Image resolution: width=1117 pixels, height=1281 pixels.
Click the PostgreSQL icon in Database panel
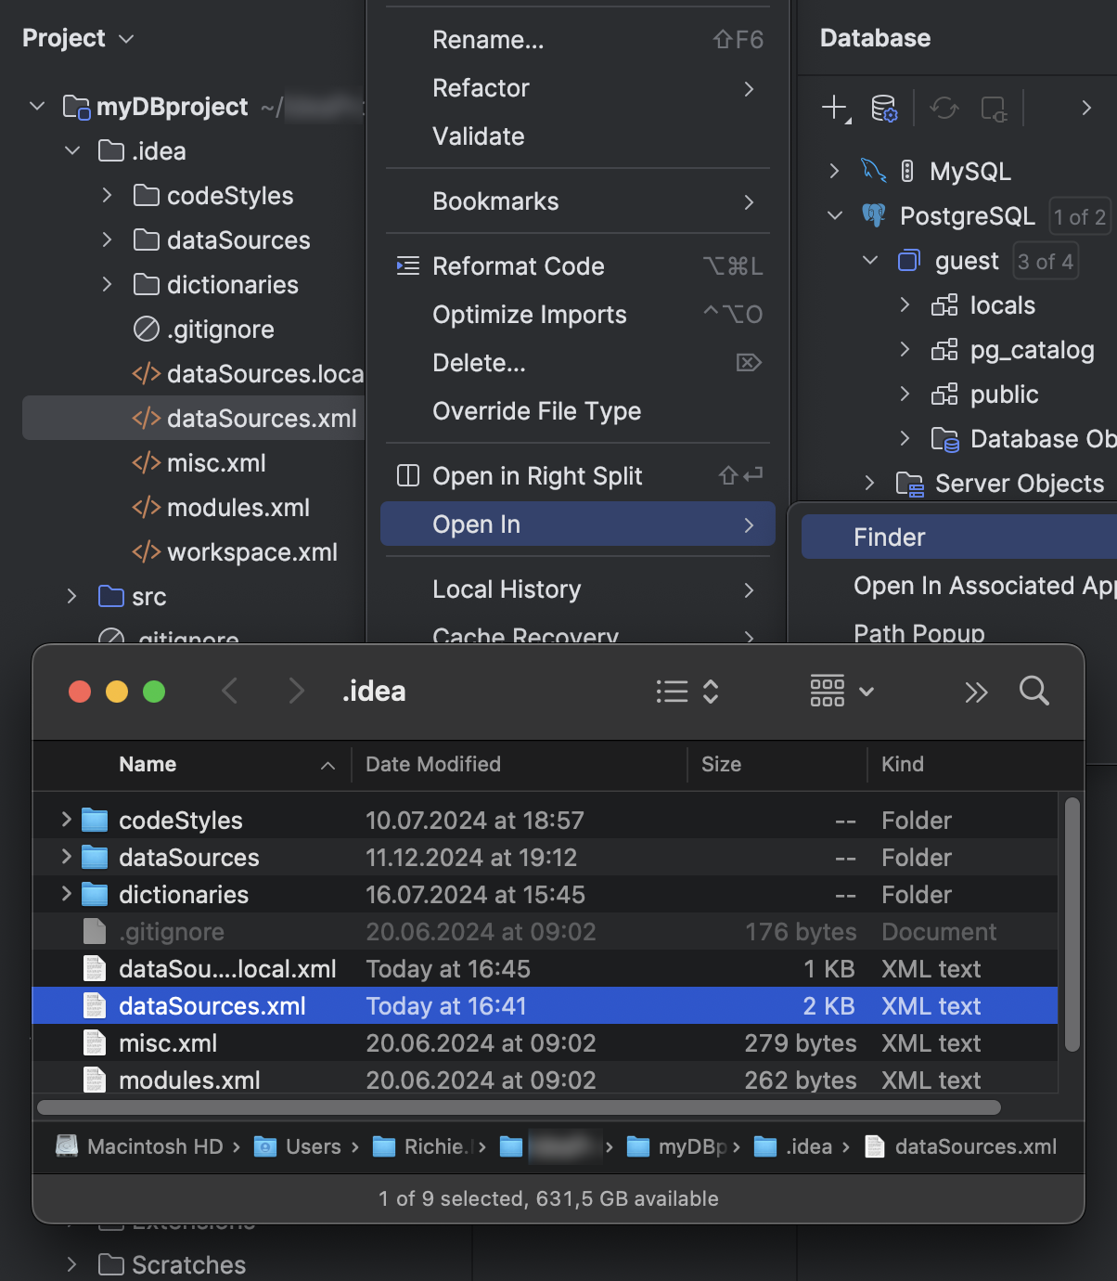(x=873, y=215)
